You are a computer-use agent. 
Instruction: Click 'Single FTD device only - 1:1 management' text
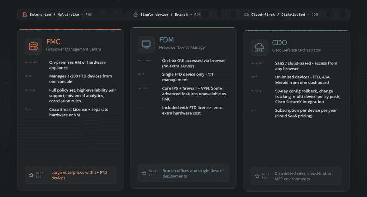tap(188, 77)
